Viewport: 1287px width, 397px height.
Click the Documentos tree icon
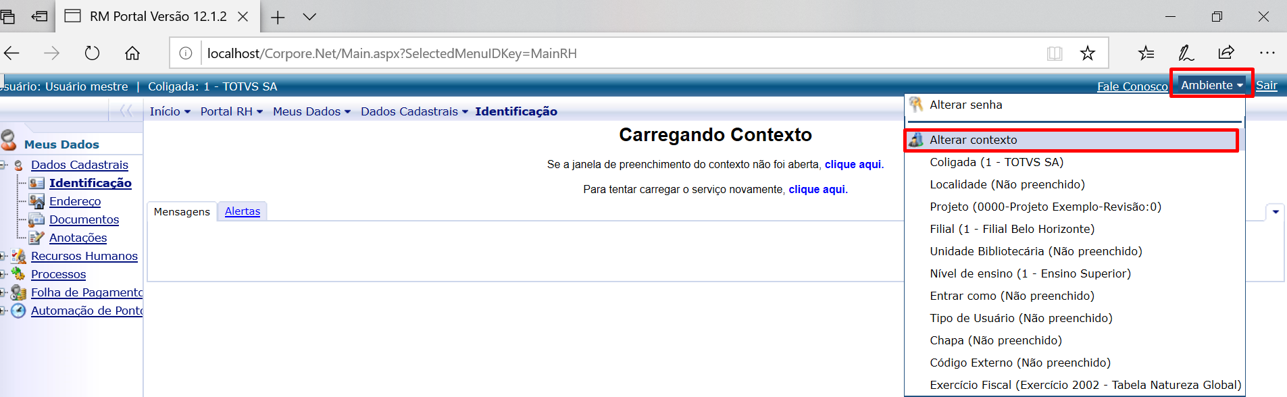pyautogui.click(x=37, y=219)
